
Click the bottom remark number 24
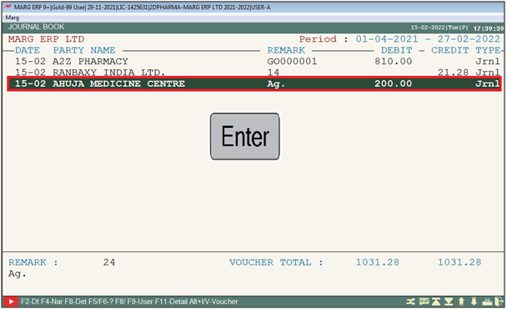(x=109, y=262)
